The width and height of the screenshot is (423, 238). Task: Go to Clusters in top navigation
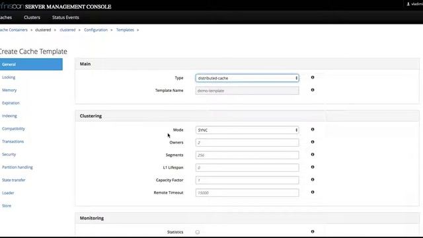32,17
